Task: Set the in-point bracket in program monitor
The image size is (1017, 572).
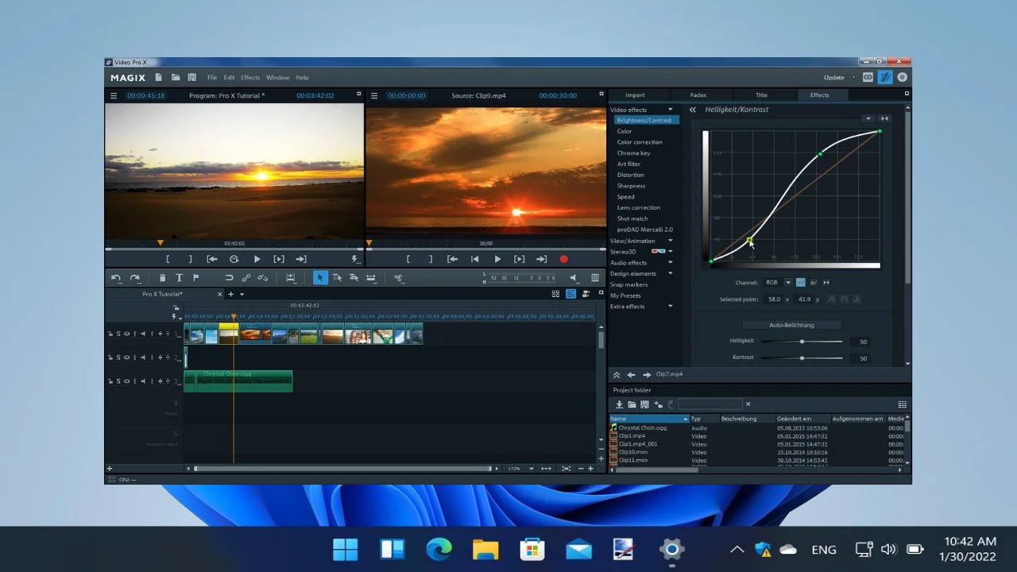Action: 168,259
